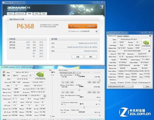Switch to the Graphics Card tab in GPU-Z
The image size is (154, 120).
pos(112,36)
